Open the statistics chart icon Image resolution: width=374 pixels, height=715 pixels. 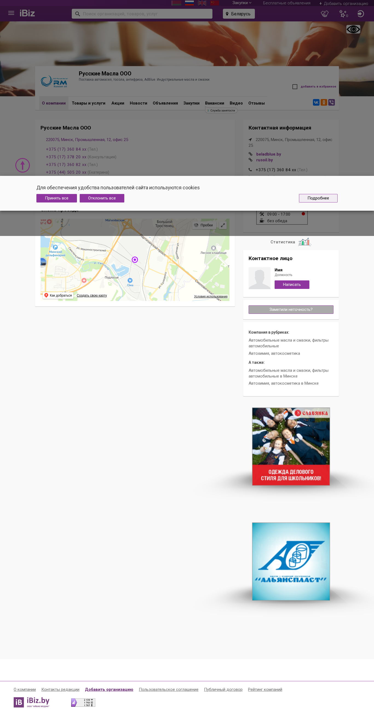tap(304, 242)
